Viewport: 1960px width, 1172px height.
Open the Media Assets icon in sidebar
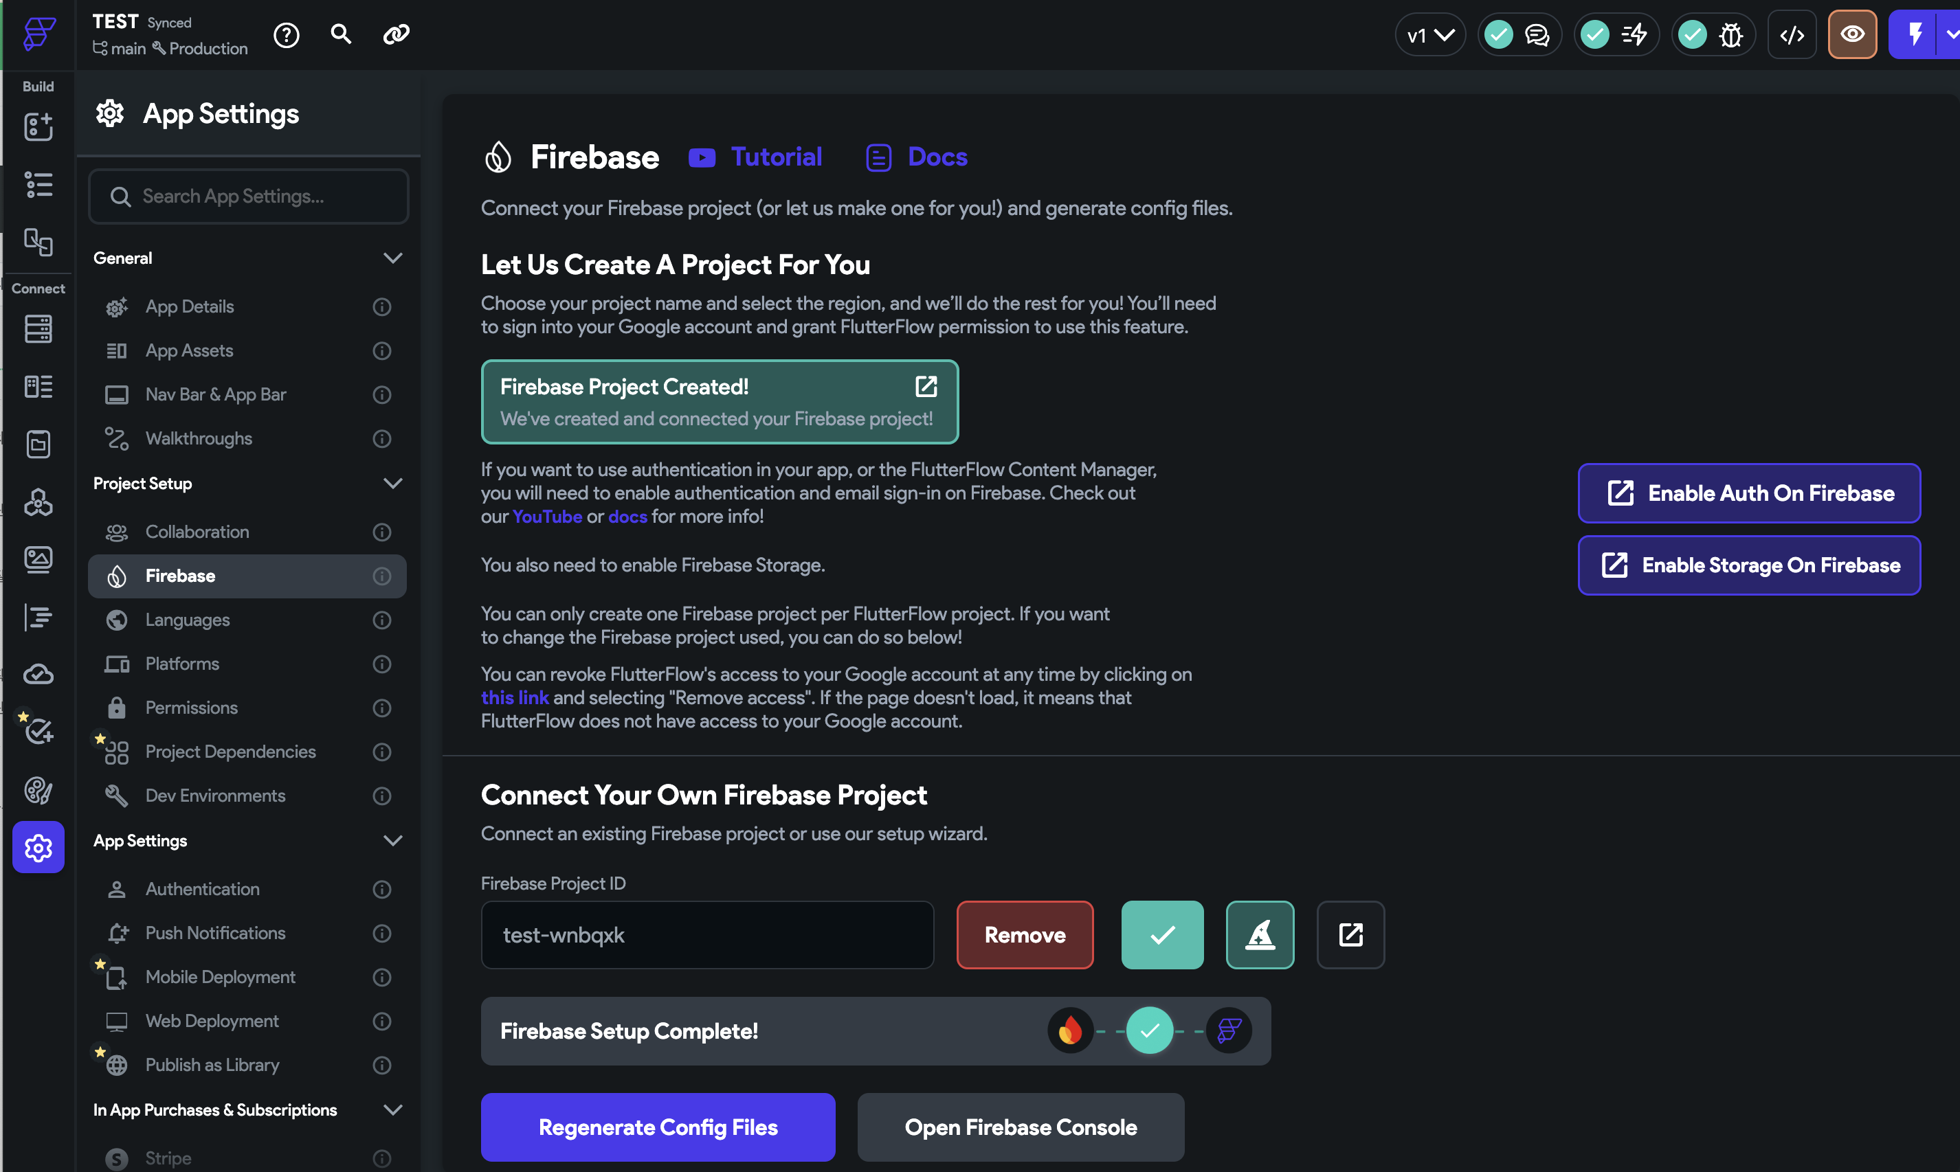38,559
